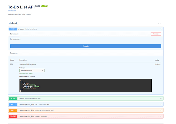Click 'A simple CRUD API using FastAPI' description
The image size is (176, 124).
coord(19,14)
